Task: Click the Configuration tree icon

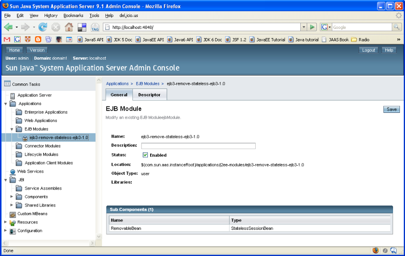Action: (x=13, y=231)
